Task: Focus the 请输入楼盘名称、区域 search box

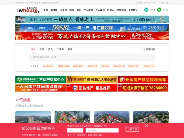Action: [92, 57]
